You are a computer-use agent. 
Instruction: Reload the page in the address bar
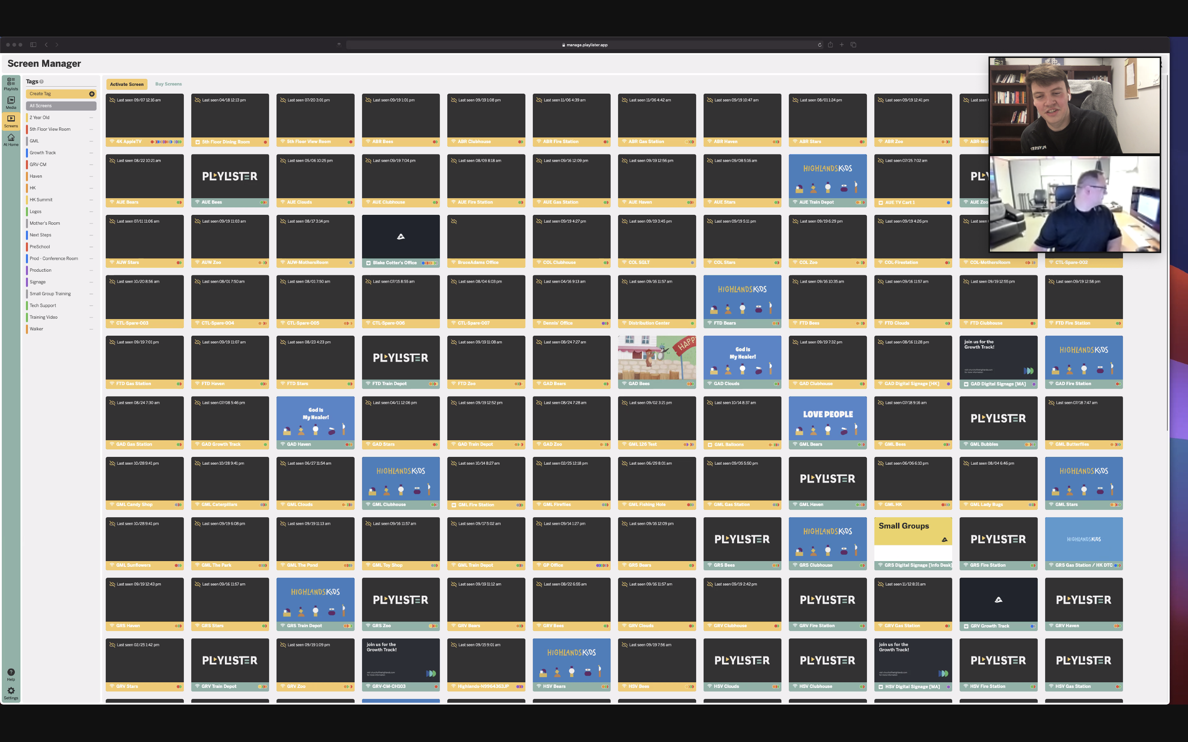(x=819, y=45)
